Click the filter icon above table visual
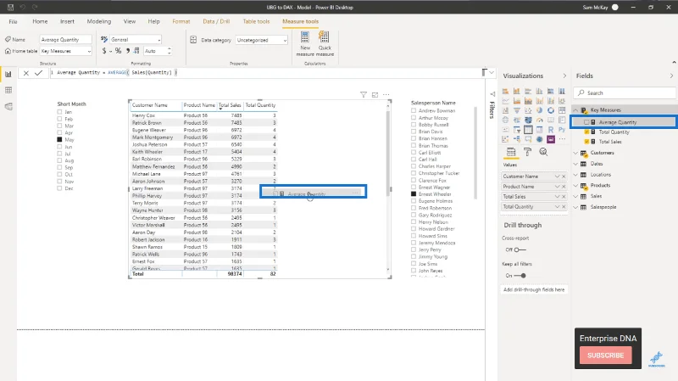The width and height of the screenshot is (678, 381). 364,95
